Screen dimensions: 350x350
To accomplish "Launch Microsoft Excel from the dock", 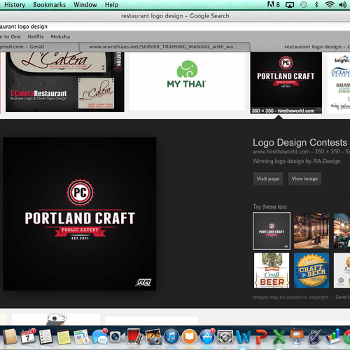I will pyautogui.click(x=279, y=337).
